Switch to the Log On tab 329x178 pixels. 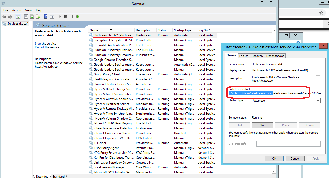click(x=244, y=56)
